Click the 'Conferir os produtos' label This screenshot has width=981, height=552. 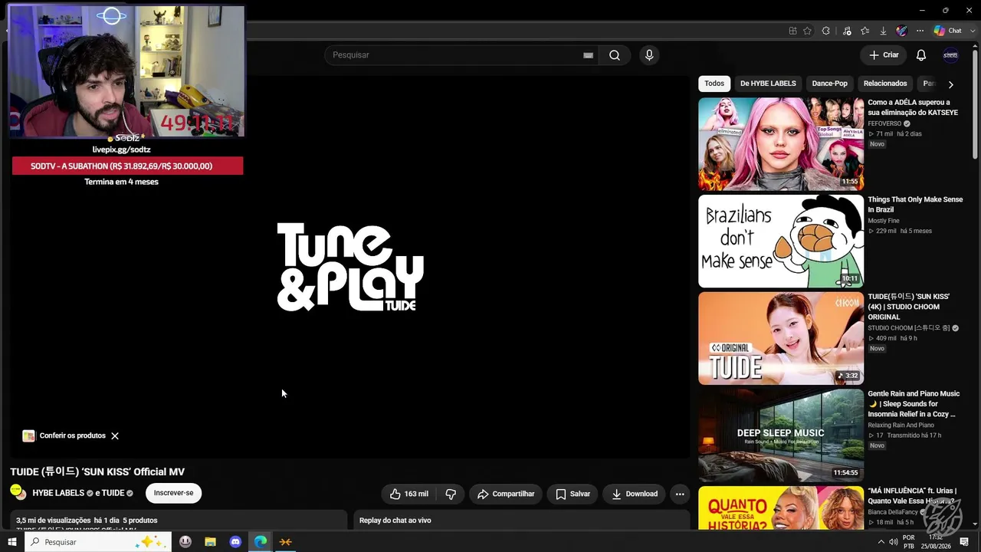73,436
